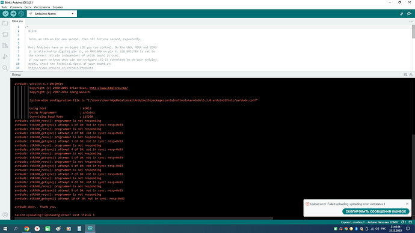The width and height of the screenshot is (415, 233).
Task: Click the Upload arrow button
Action: point(13,13)
